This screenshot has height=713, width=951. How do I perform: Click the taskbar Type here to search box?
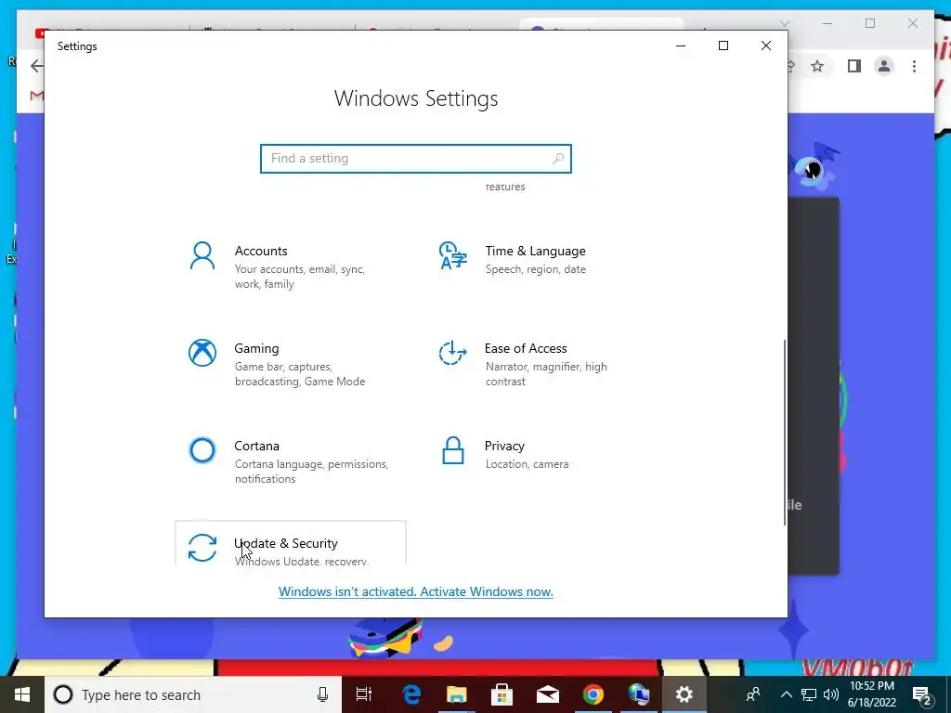(193, 694)
